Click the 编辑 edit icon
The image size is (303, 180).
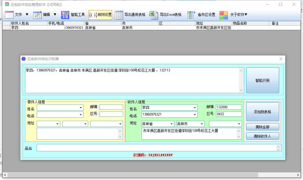pyautogui.click(x=37, y=15)
